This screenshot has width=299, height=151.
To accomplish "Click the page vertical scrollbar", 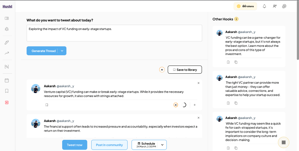I will coord(298,31).
